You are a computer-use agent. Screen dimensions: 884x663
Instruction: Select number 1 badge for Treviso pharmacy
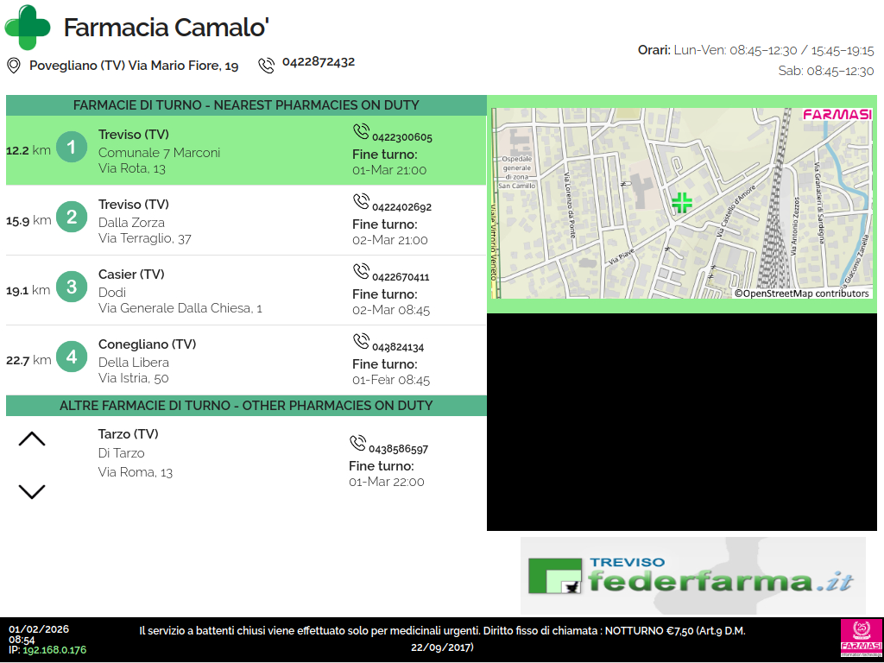(72, 148)
